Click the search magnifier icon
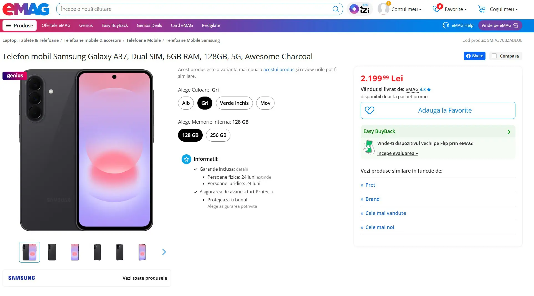Screen dimensions: 534x296 coord(335,9)
